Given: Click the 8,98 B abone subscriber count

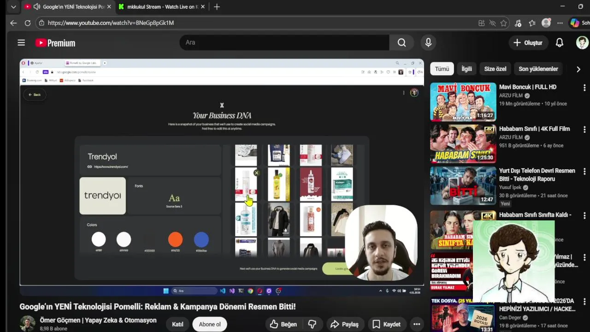Looking at the screenshot, I should click(x=53, y=329).
